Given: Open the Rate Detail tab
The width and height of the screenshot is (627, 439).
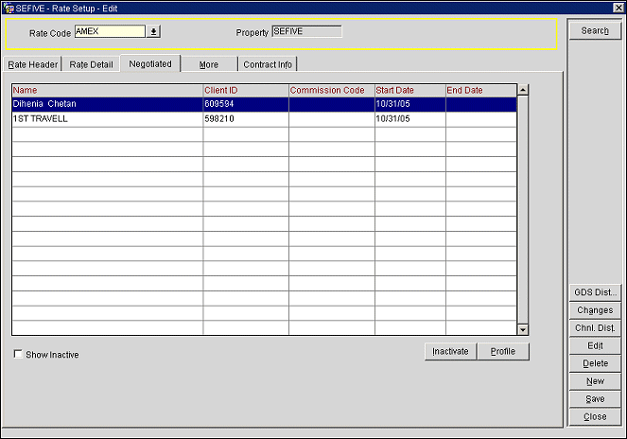Looking at the screenshot, I should pos(92,64).
